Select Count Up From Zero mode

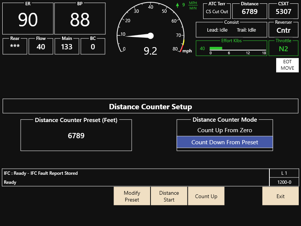tap(224, 130)
